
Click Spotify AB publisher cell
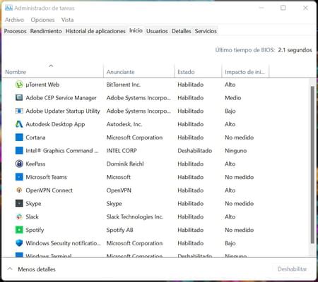[x=120, y=230]
